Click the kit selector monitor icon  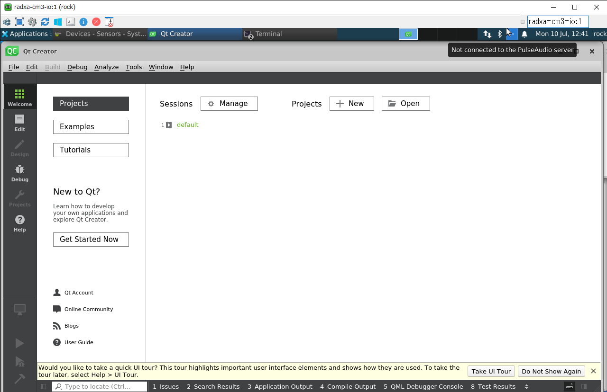coord(19,310)
